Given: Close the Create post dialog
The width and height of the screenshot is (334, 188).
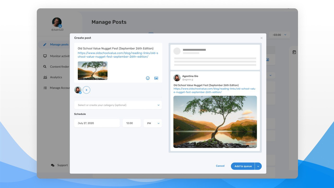Looking at the screenshot, I should click(x=261, y=38).
